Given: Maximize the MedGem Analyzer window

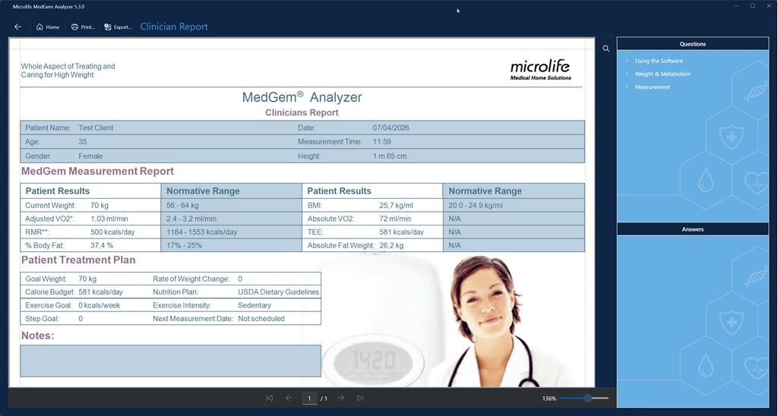Looking at the screenshot, I should point(753,6).
